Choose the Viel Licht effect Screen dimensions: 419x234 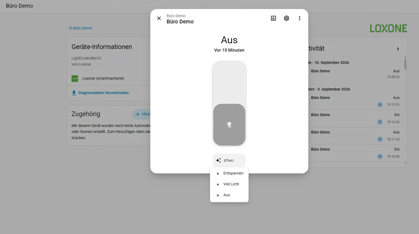click(x=229, y=184)
